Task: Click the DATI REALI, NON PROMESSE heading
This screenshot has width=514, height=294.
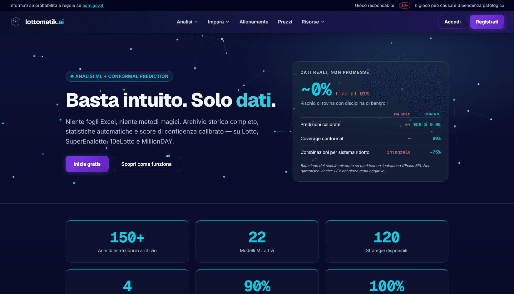Action: tap(335, 72)
